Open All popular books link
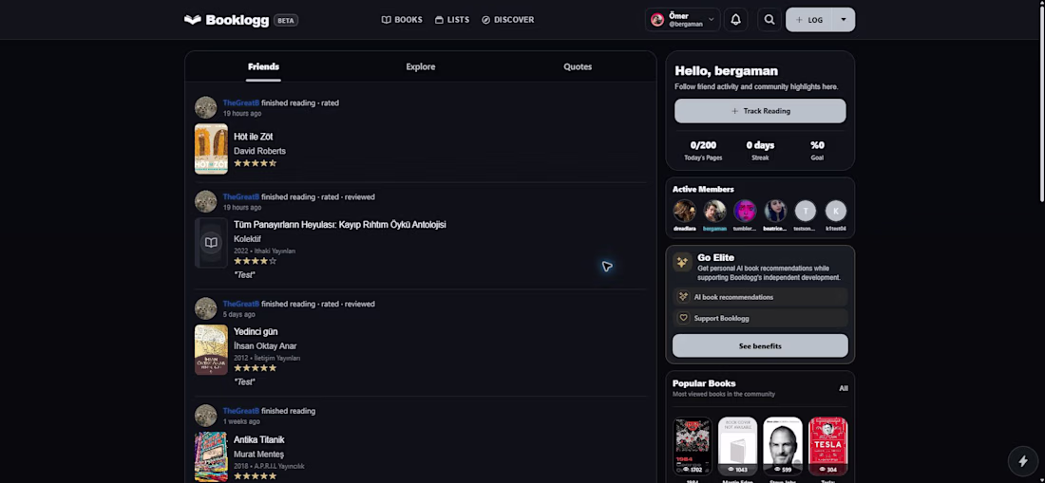The width and height of the screenshot is (1045, 483). [x=843, y=388]
